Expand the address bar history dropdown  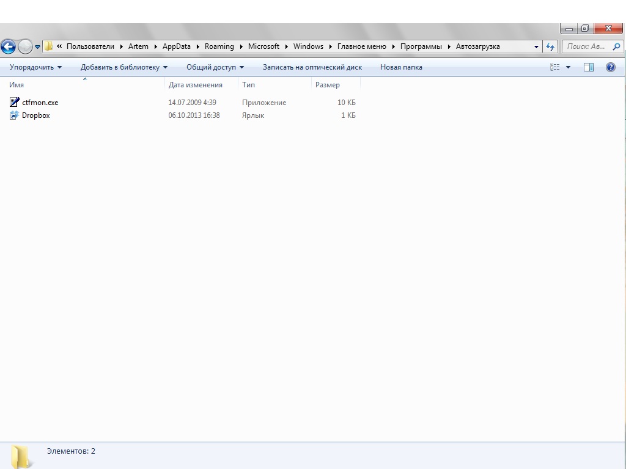[536, 46]
